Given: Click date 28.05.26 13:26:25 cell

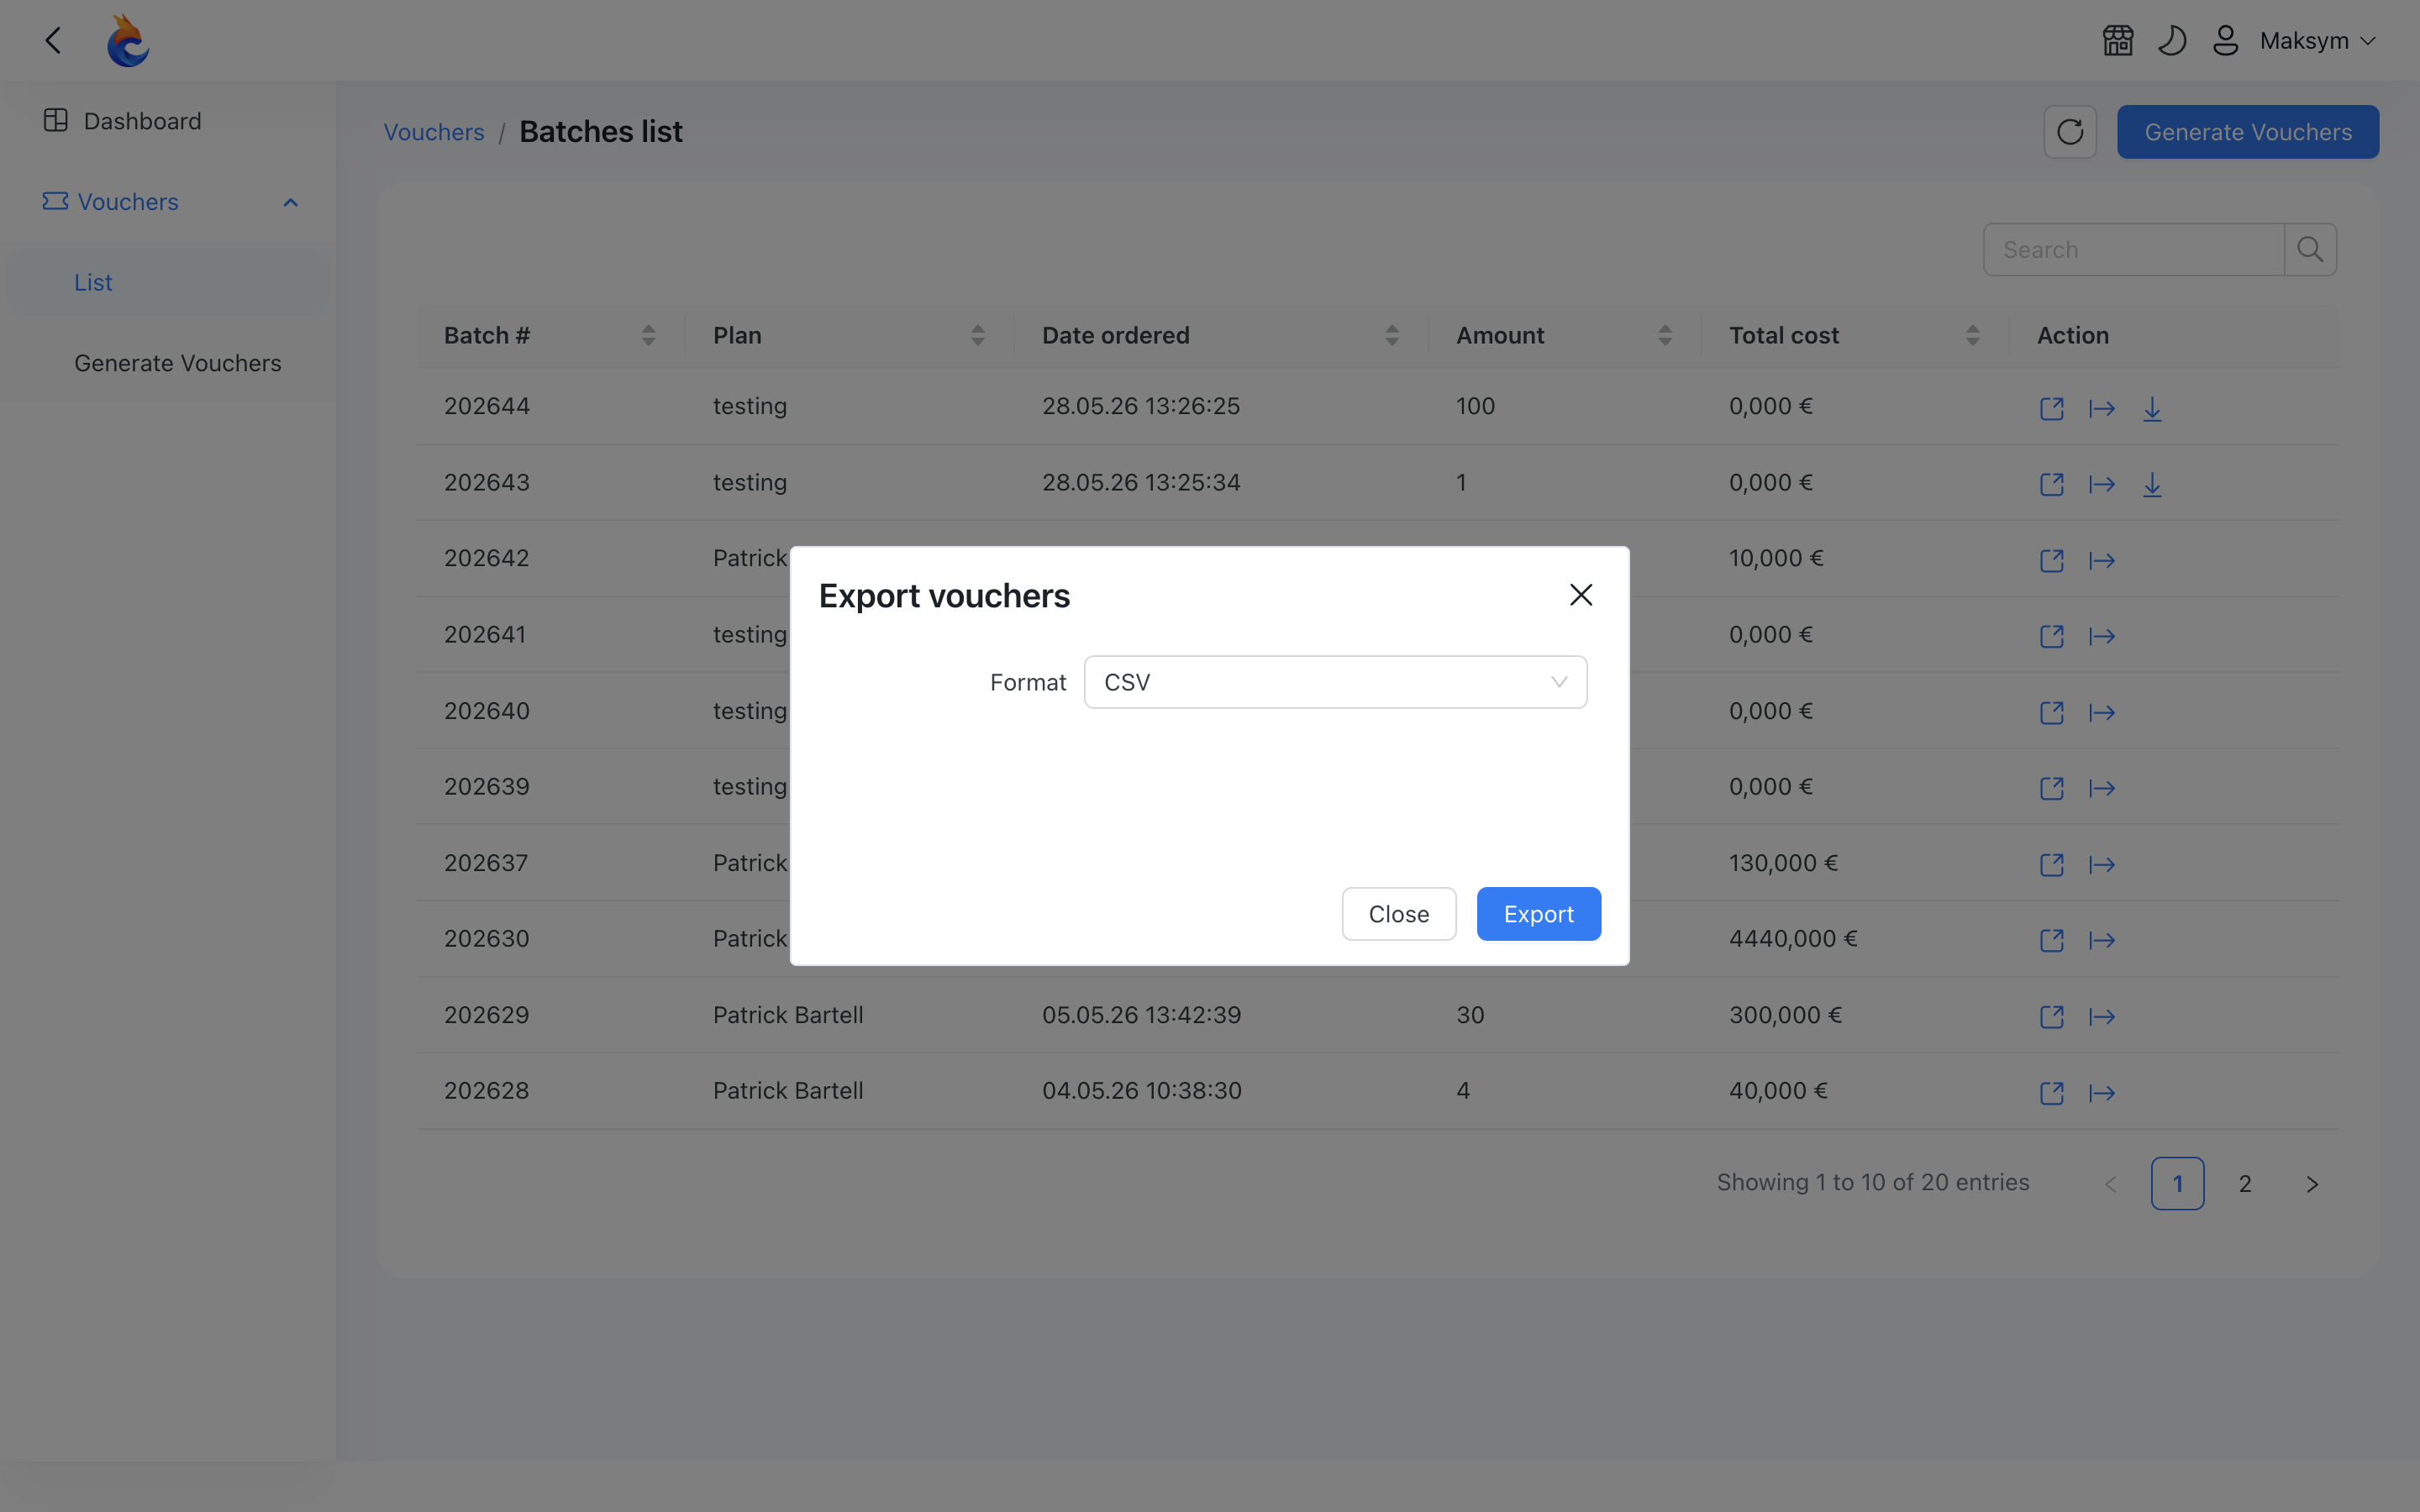Looking at the screenshot, I should (1140, 406).
